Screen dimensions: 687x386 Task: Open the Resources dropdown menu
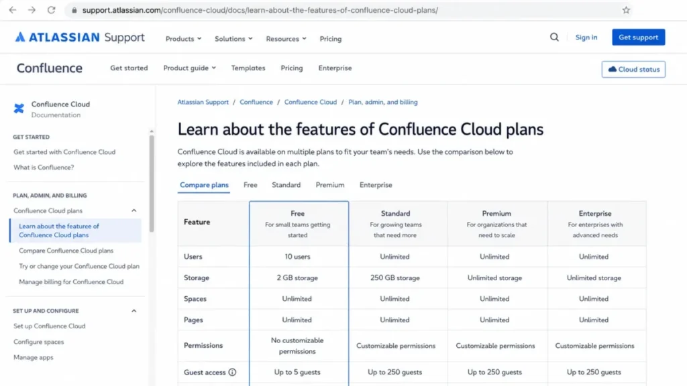(286, 38)
